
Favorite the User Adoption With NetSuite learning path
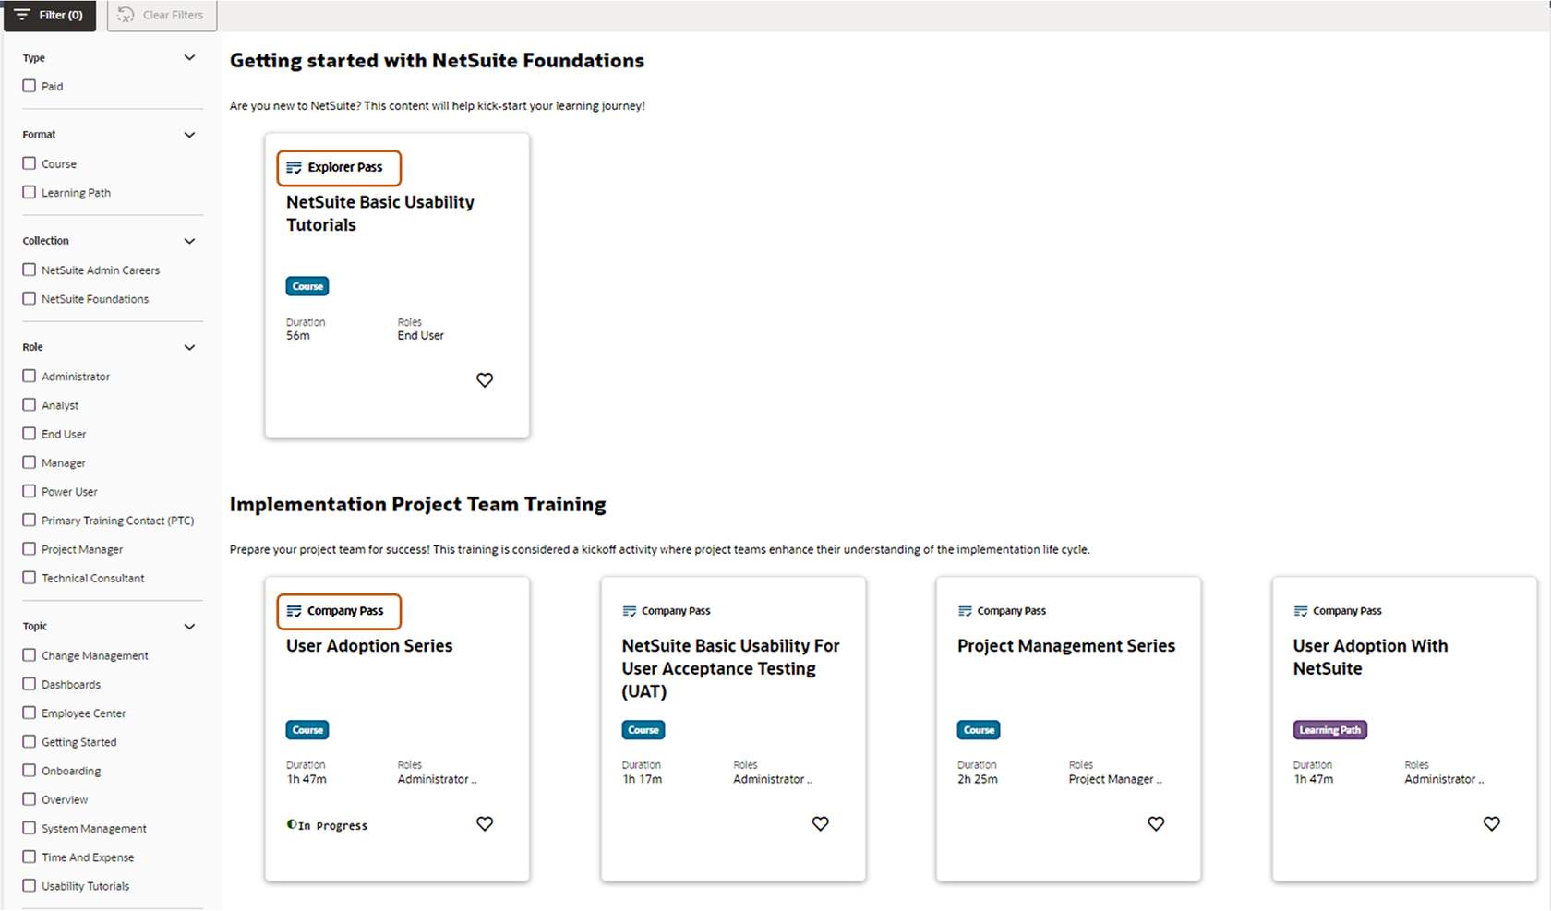pos(1492,823)
